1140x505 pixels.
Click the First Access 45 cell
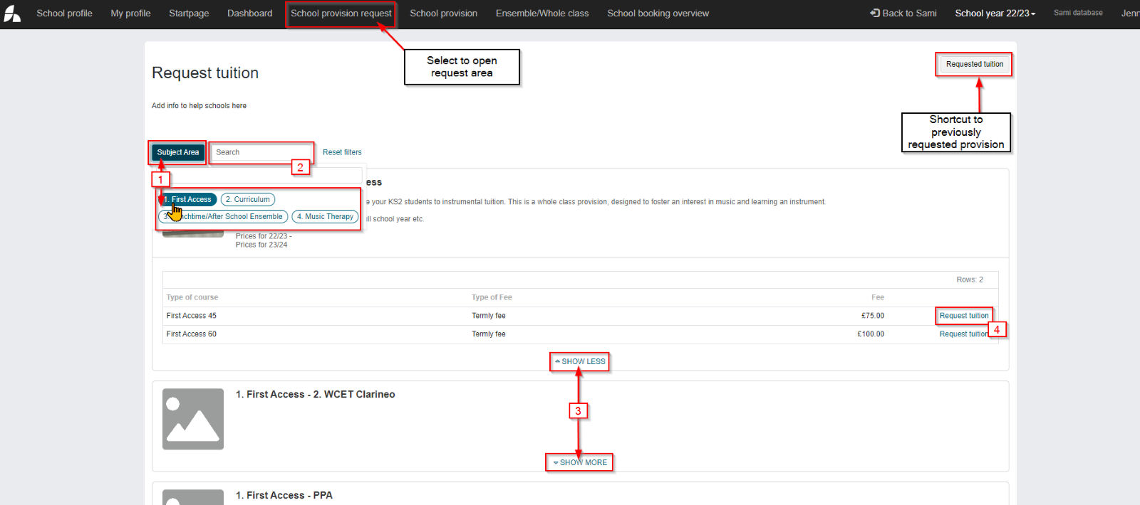point(192,316)
